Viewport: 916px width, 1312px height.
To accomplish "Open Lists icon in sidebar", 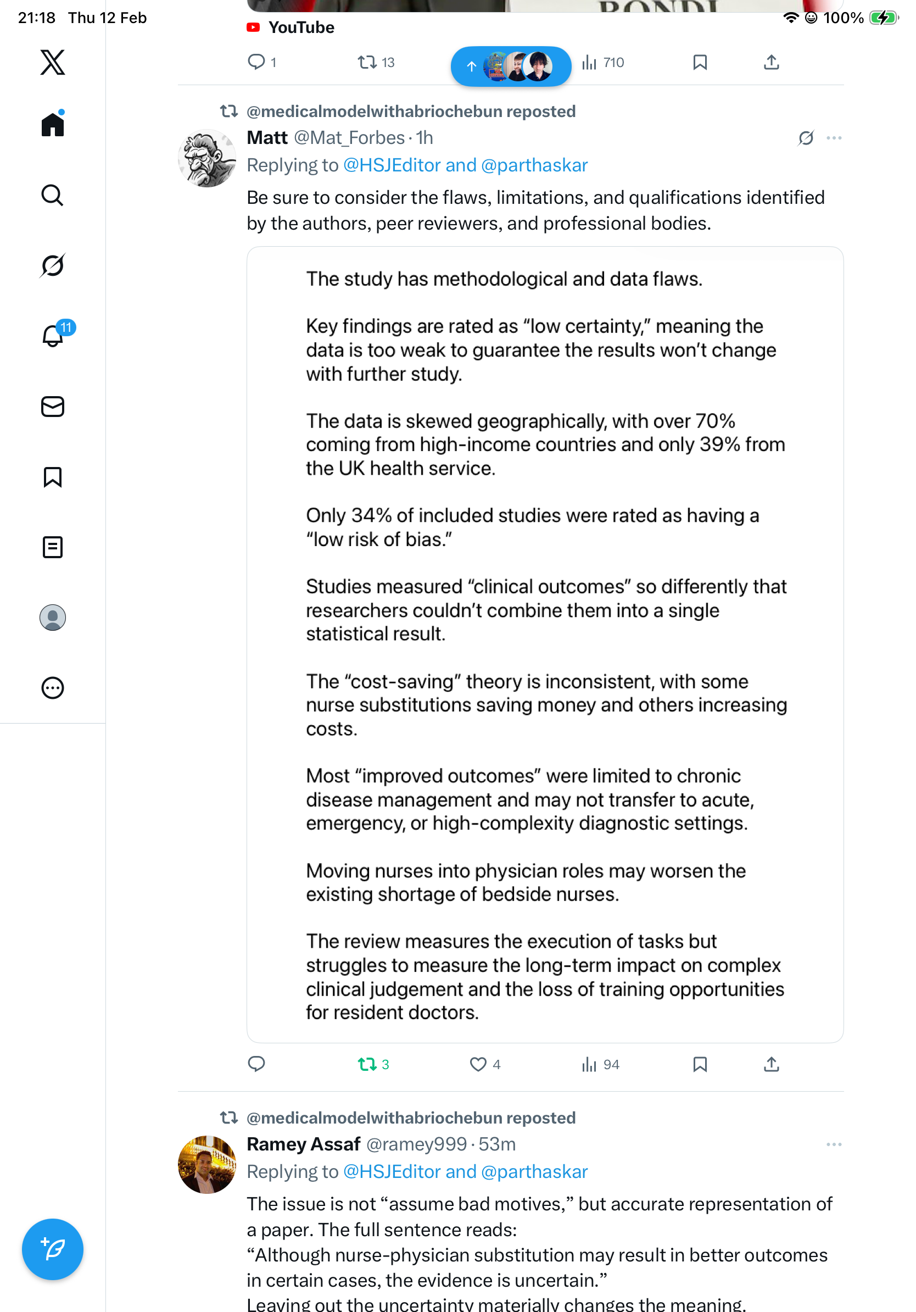I will tap(53, 547).
